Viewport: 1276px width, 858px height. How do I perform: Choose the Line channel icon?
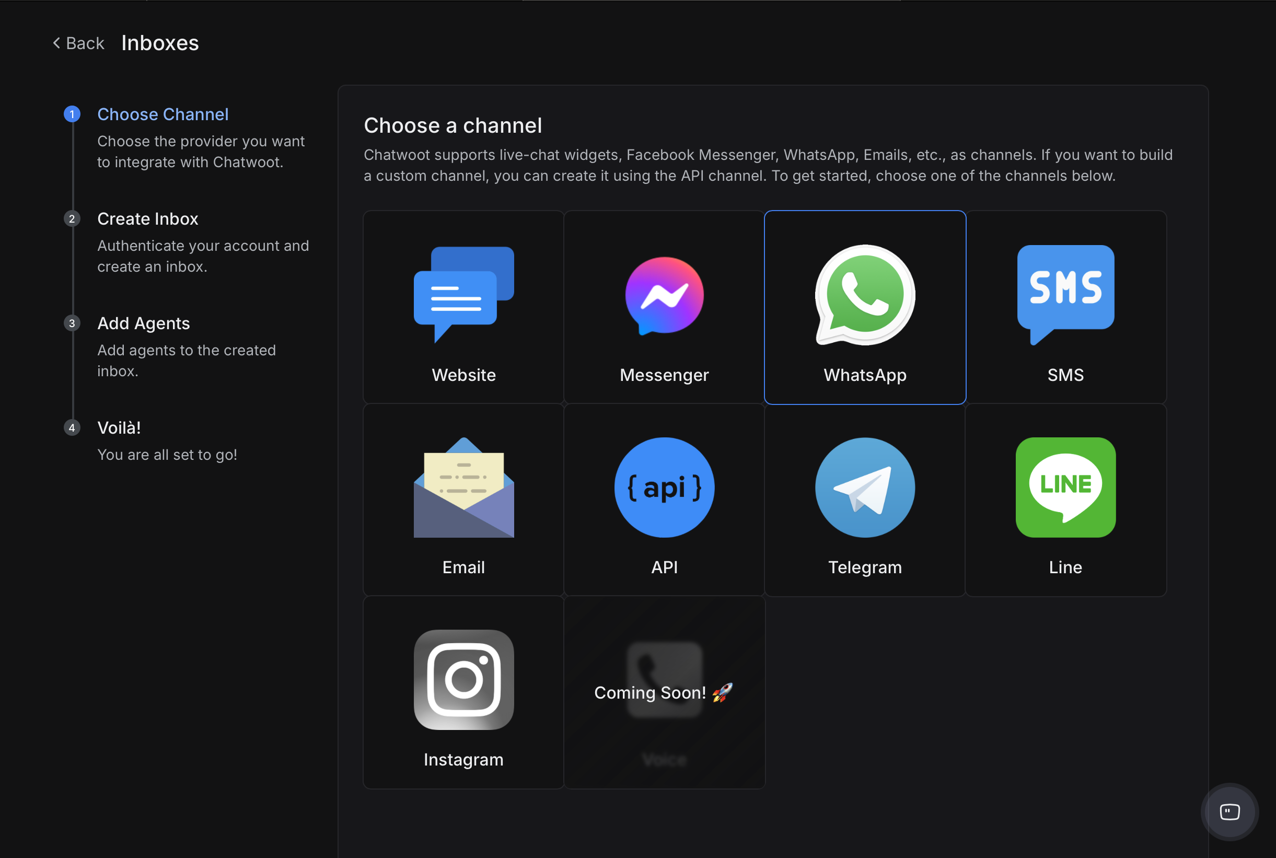pyautogui.click(x=1065, y=487)
